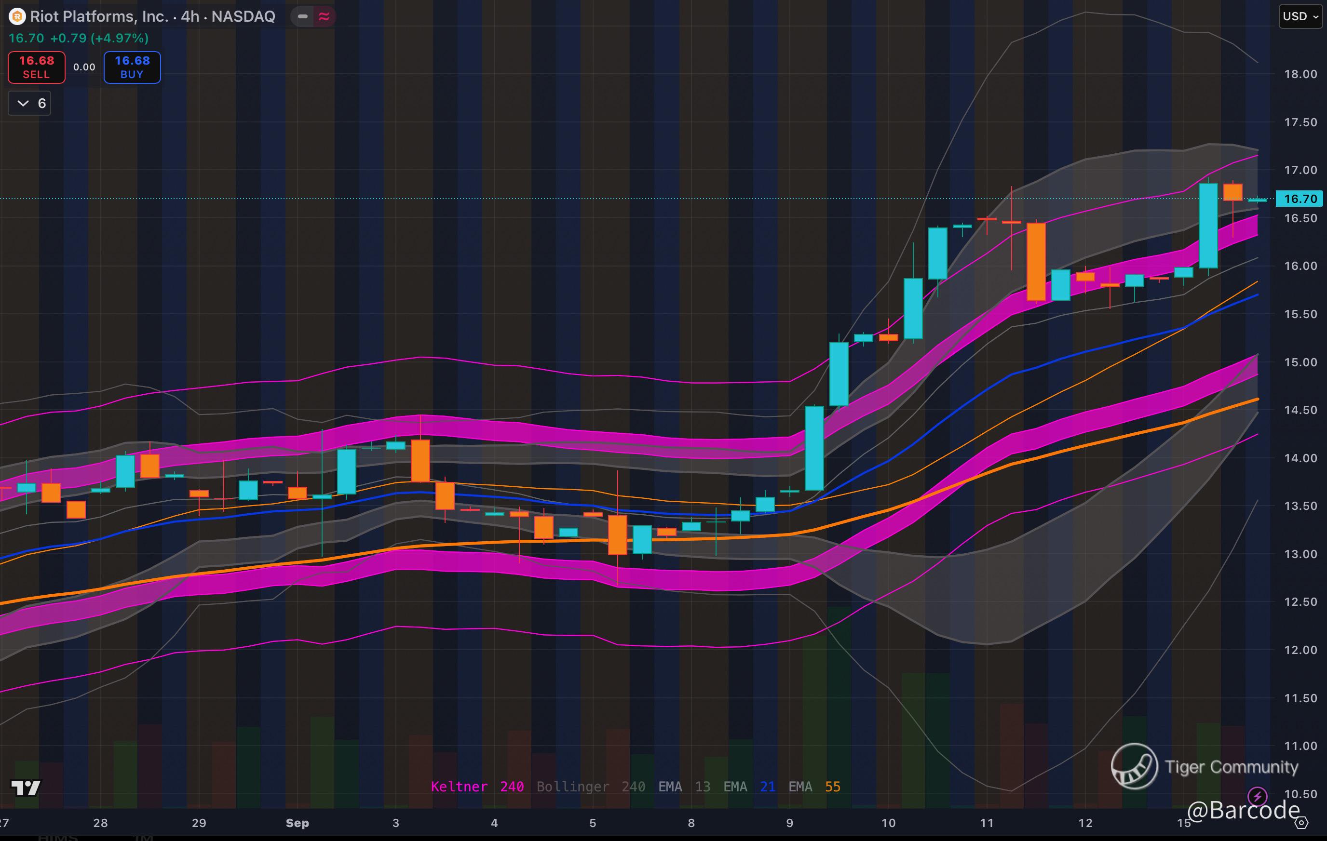Click the Sep label on time axis
The height and width of the screenshot is (841, 1327).
click(x=297, y=823)
